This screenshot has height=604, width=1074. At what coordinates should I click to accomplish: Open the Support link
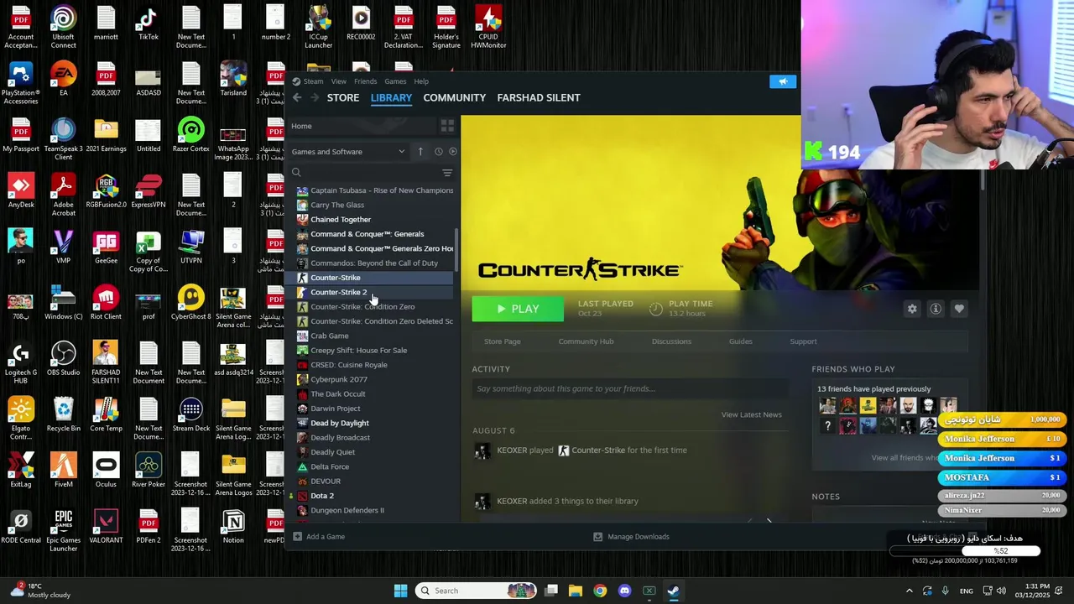[803, 341]
